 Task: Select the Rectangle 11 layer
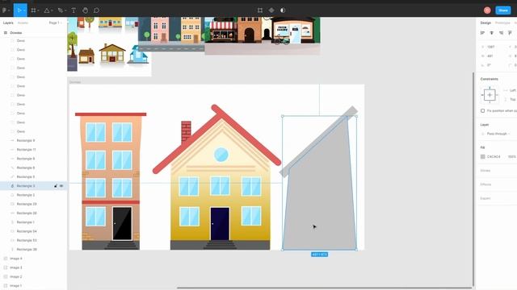click(26, 150)
